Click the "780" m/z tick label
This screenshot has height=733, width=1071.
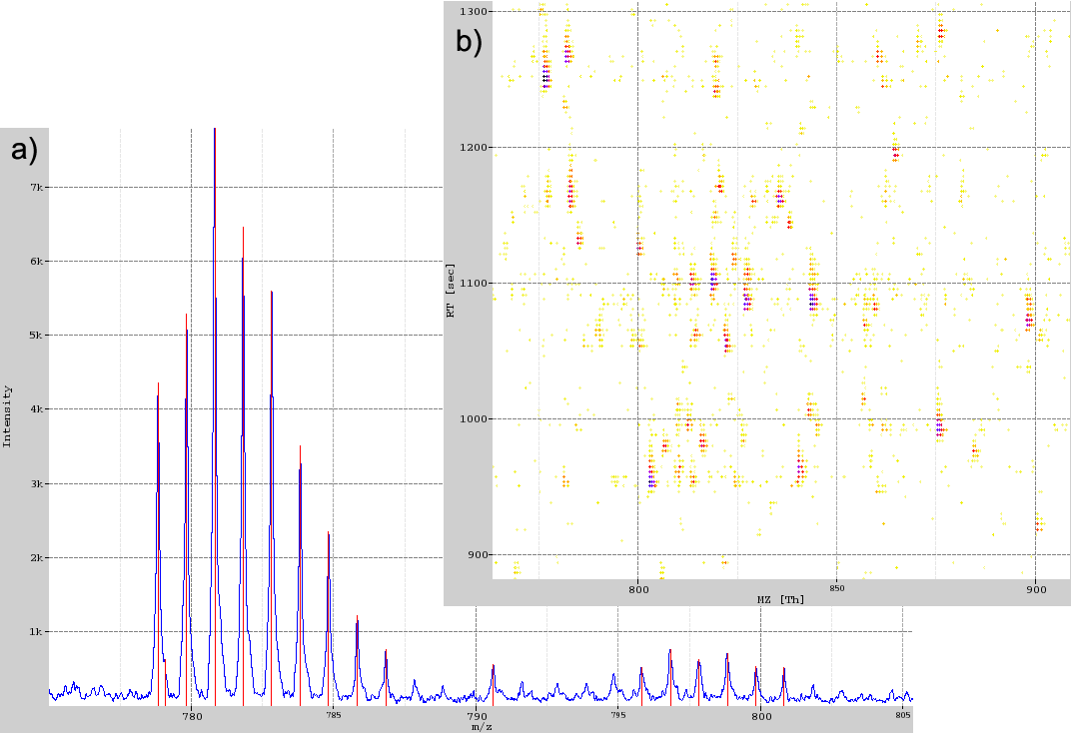click(191, 716)
